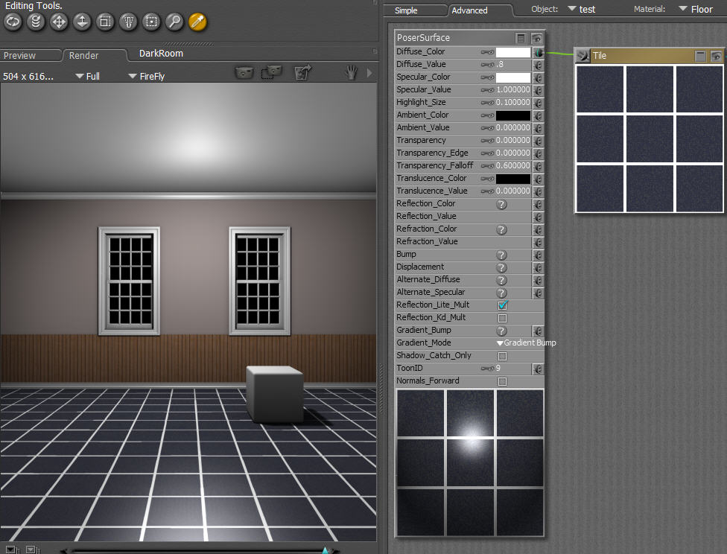Select the Rotate editing tool
This screenshot has width=727, height=554.
tap(13, 22)
